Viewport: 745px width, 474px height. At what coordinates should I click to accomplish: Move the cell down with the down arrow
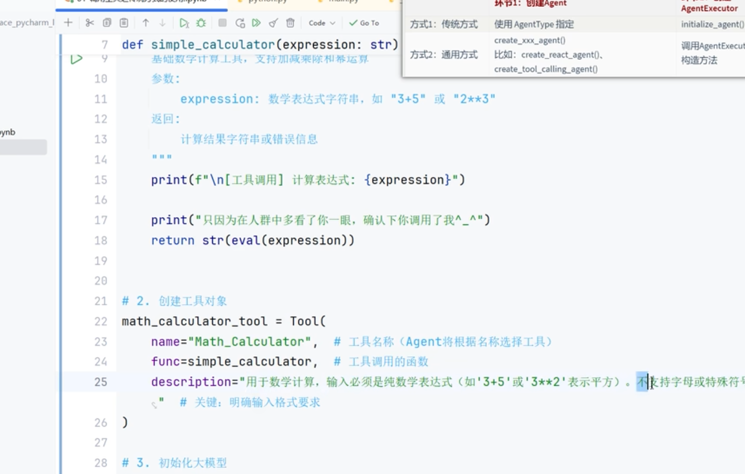tap(162, 23)
